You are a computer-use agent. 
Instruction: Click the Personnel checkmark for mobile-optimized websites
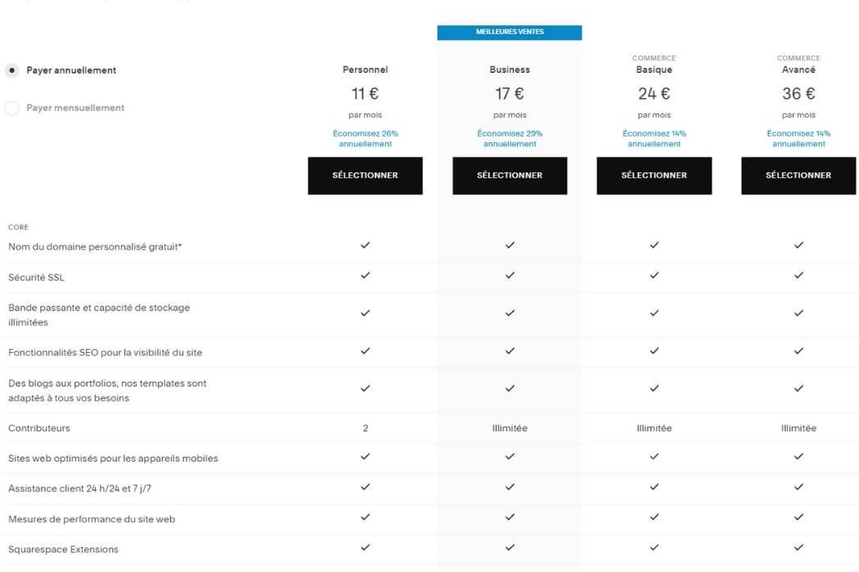point(365,458)
